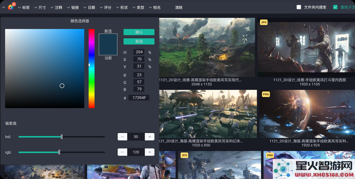
Task: Open the 1920 x 924 planet spaceship thumbnail
Action: (x=307, y=114)
